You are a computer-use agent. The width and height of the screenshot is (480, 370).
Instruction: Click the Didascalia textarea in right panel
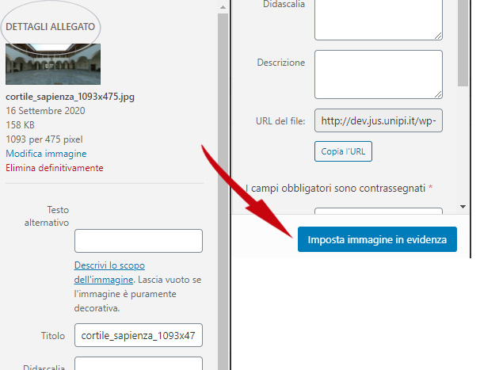tap(379, 20)
